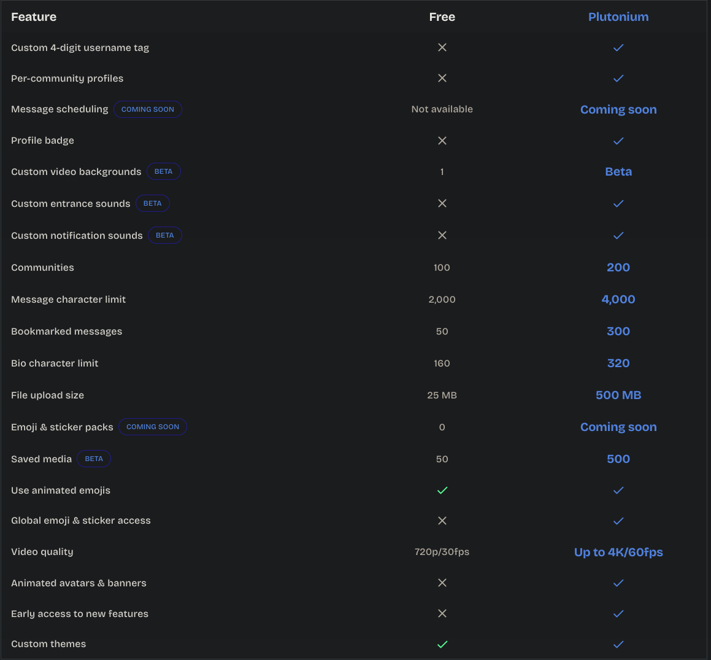This screenshot has height=660, width=711.
Task: Click BETA badge next to Custom video backgrounds
Action: point(163,172)
